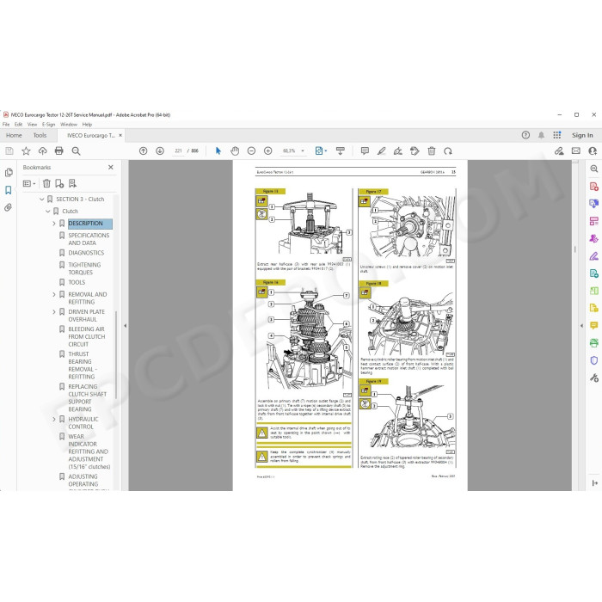This screenshot has height=602, width=602.
Task: Click the stamp tool icon
Action: (415, 150)
